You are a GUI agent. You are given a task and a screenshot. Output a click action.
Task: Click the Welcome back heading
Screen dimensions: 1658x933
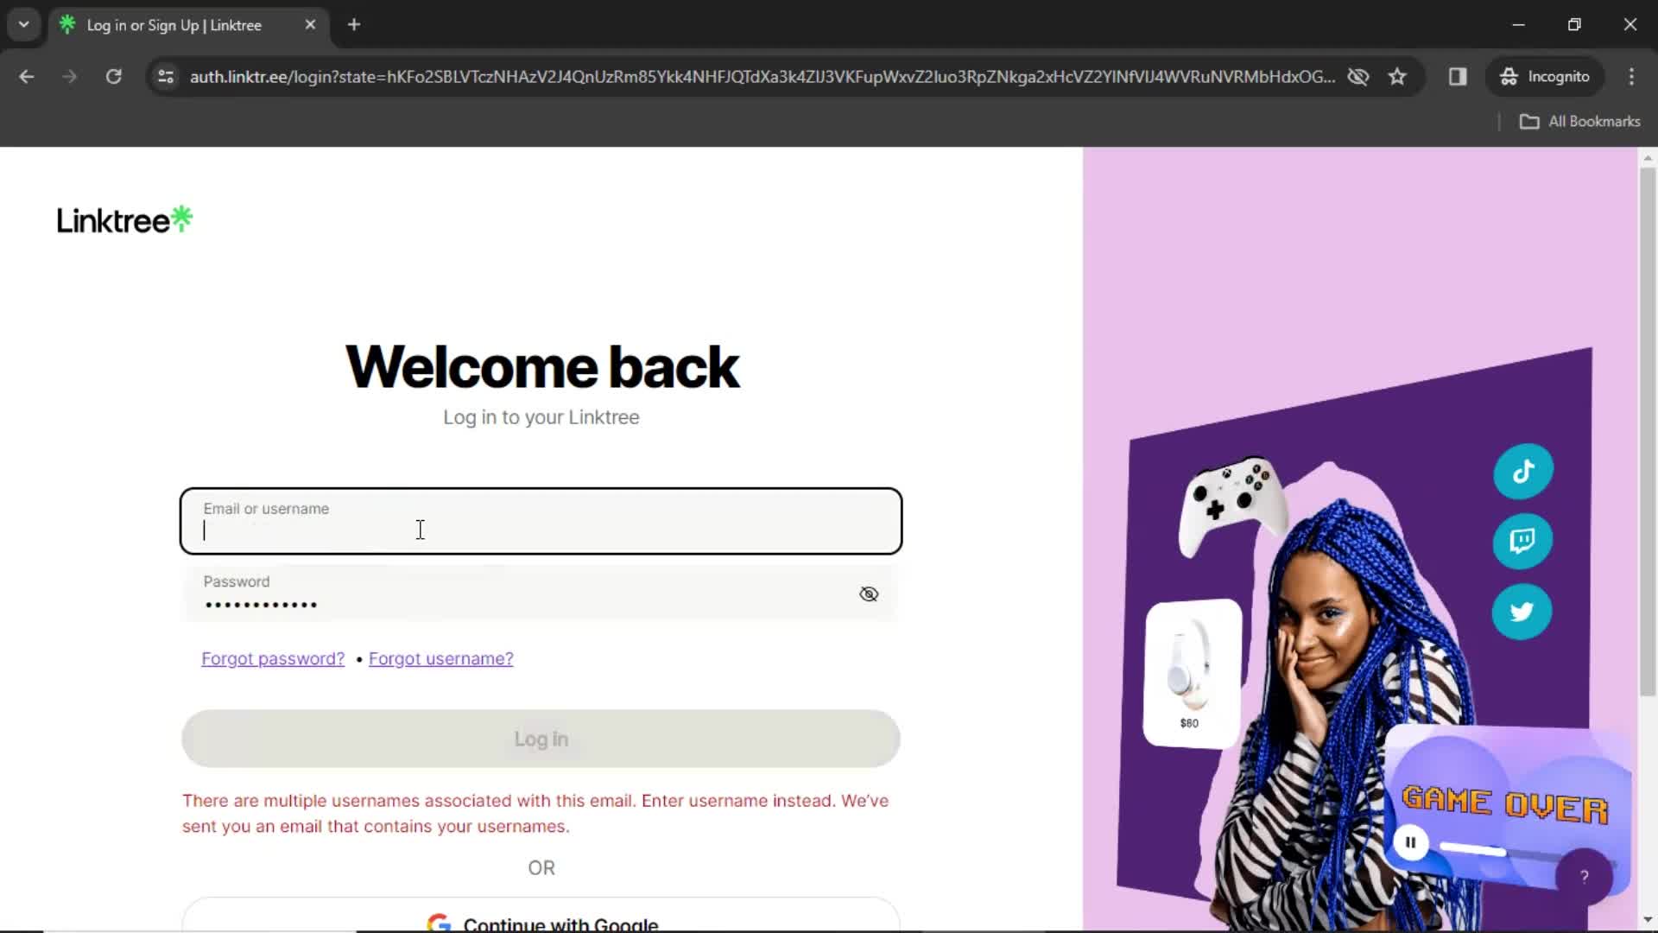click(x=541, y=367)
